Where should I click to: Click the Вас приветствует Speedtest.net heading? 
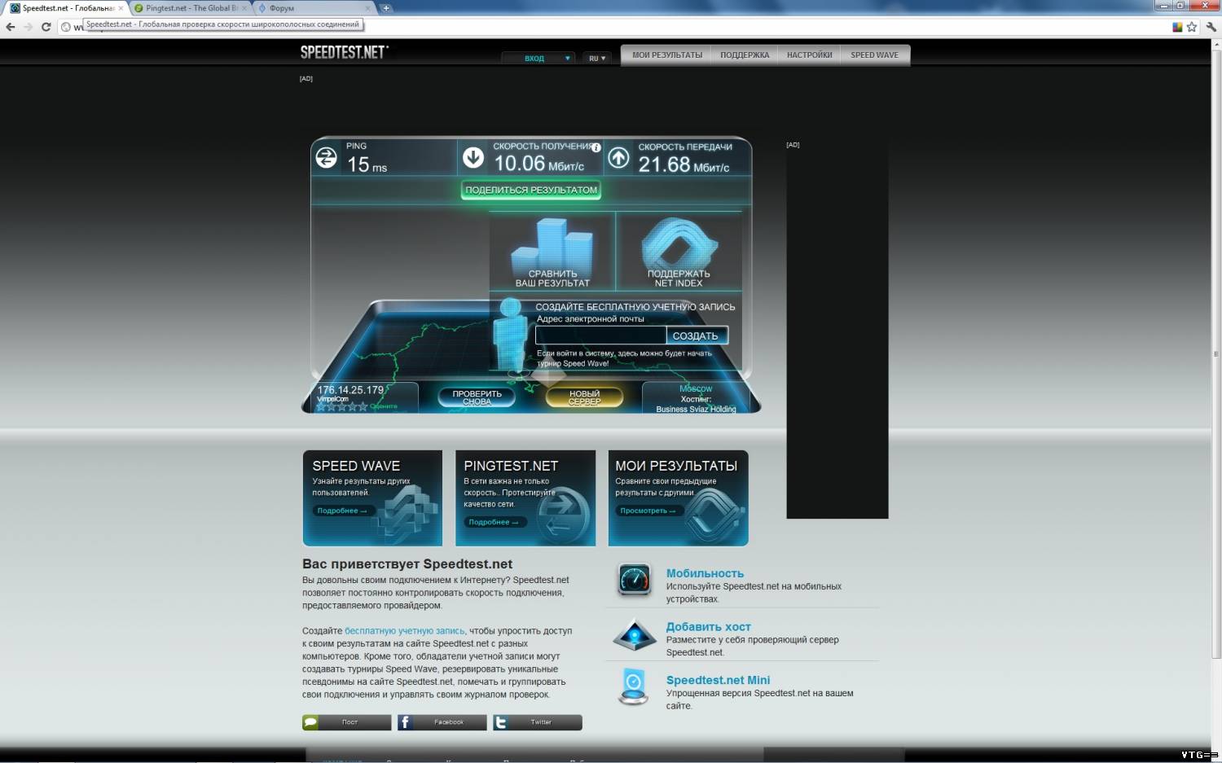point(407,563)
